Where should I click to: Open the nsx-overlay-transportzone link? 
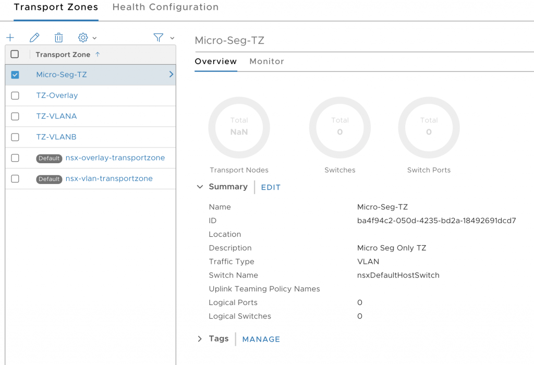tap(115, 157)
